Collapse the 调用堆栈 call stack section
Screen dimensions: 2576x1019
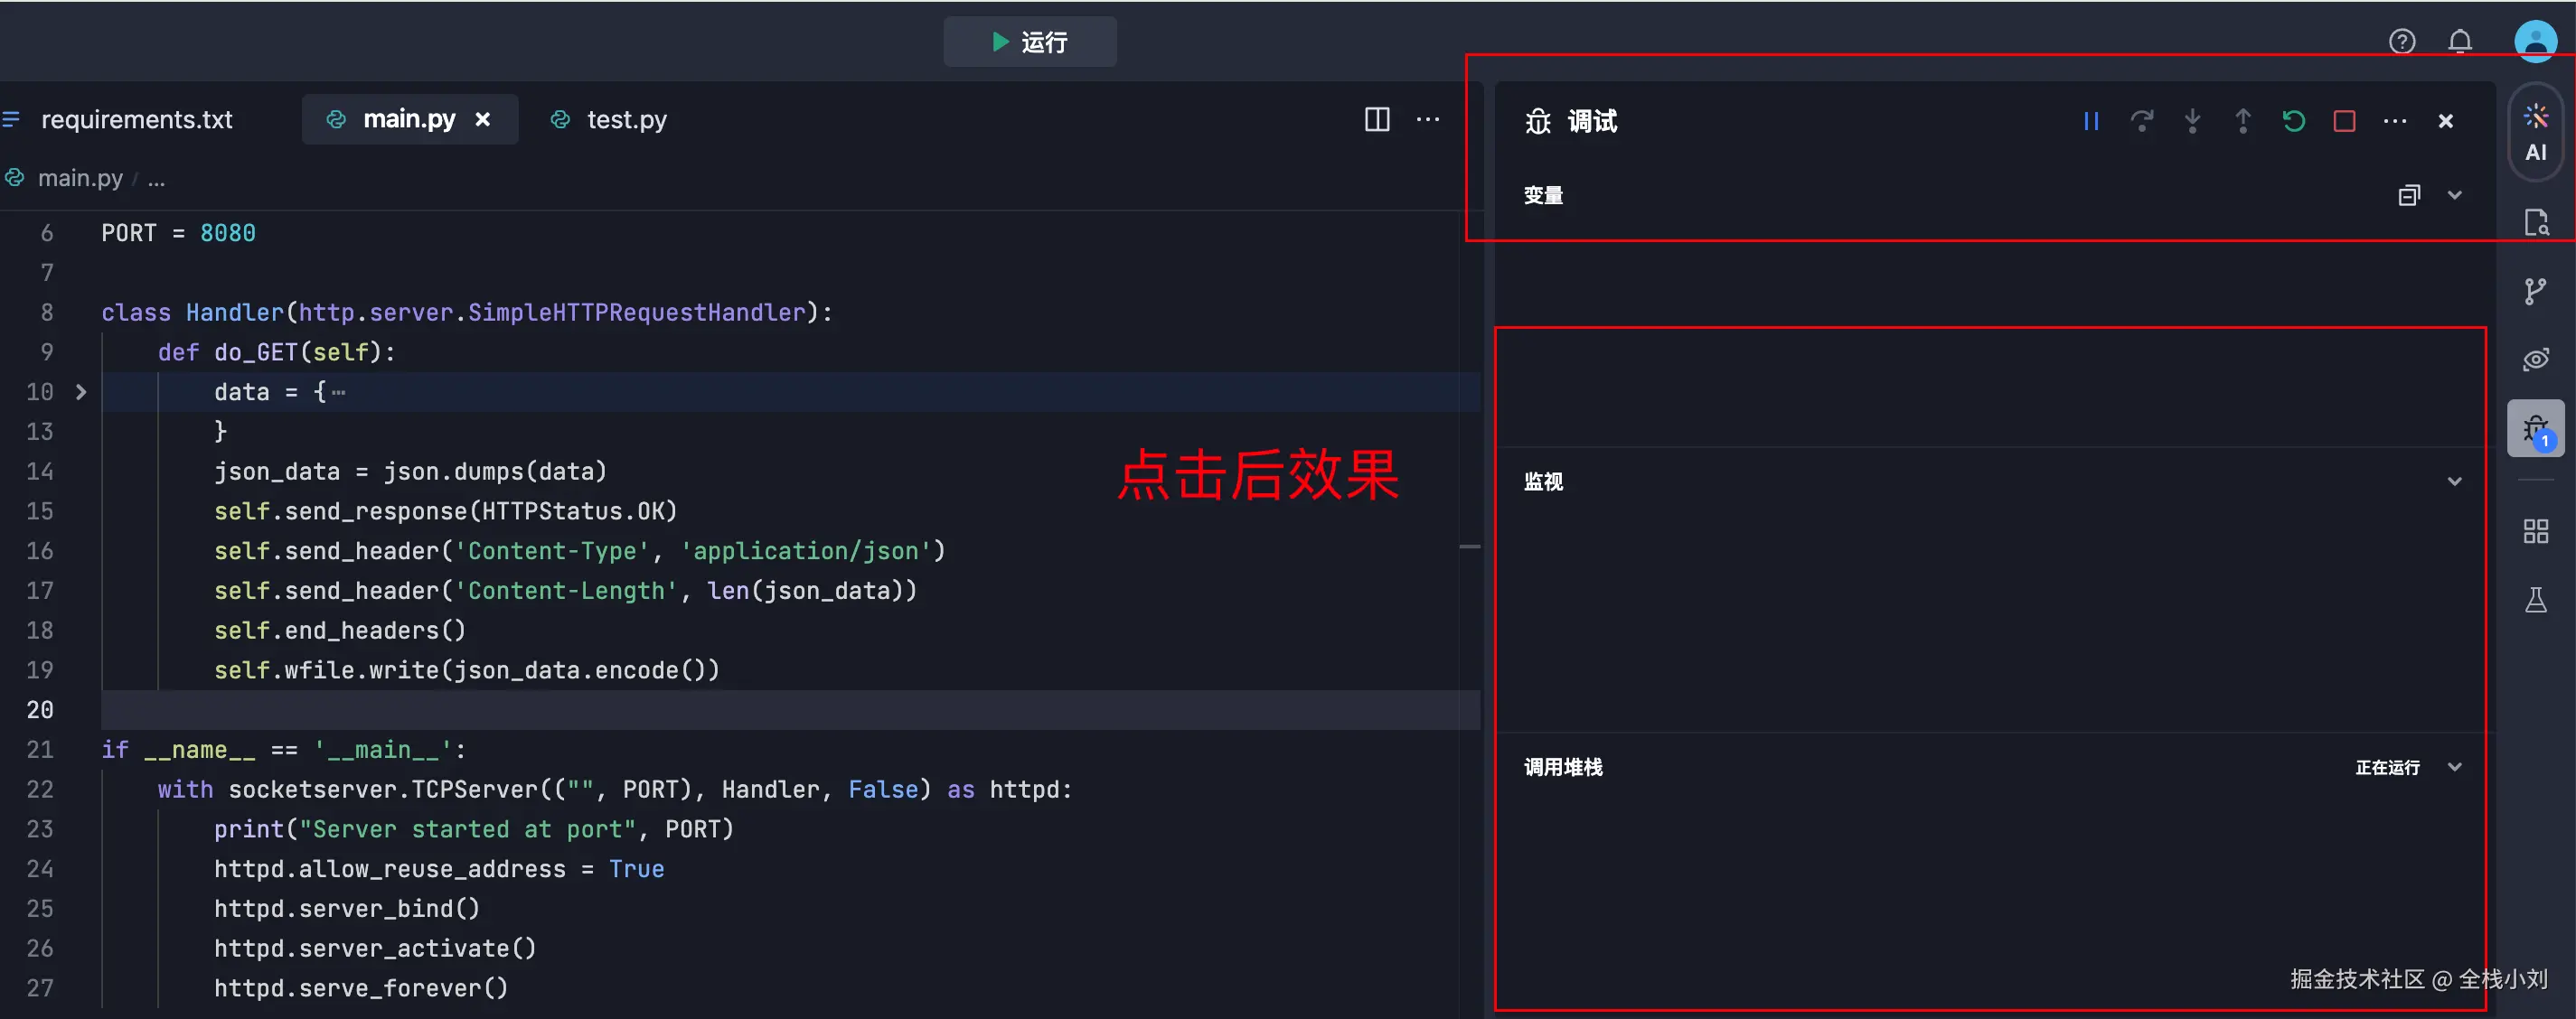click(x=2454, y=767)
